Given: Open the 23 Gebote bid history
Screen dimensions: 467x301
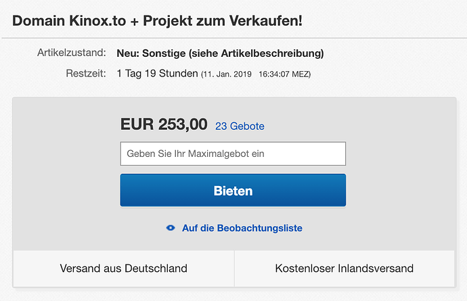Looking at the screenshot, I should coord(240,126).
